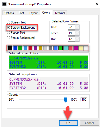Viewport: 101px width, 128px height.
Task: Pick the dark yellow (gold) color swatch
Action: pos(40,48)
